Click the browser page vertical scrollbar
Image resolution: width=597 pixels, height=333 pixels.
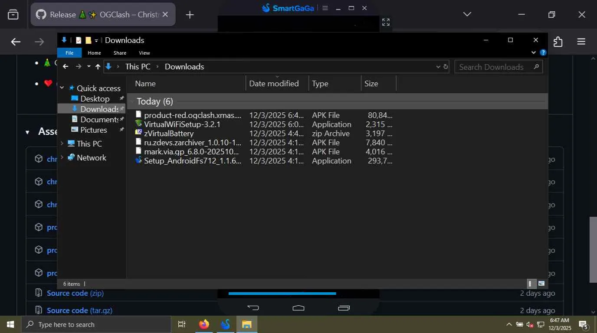(593, 249)
